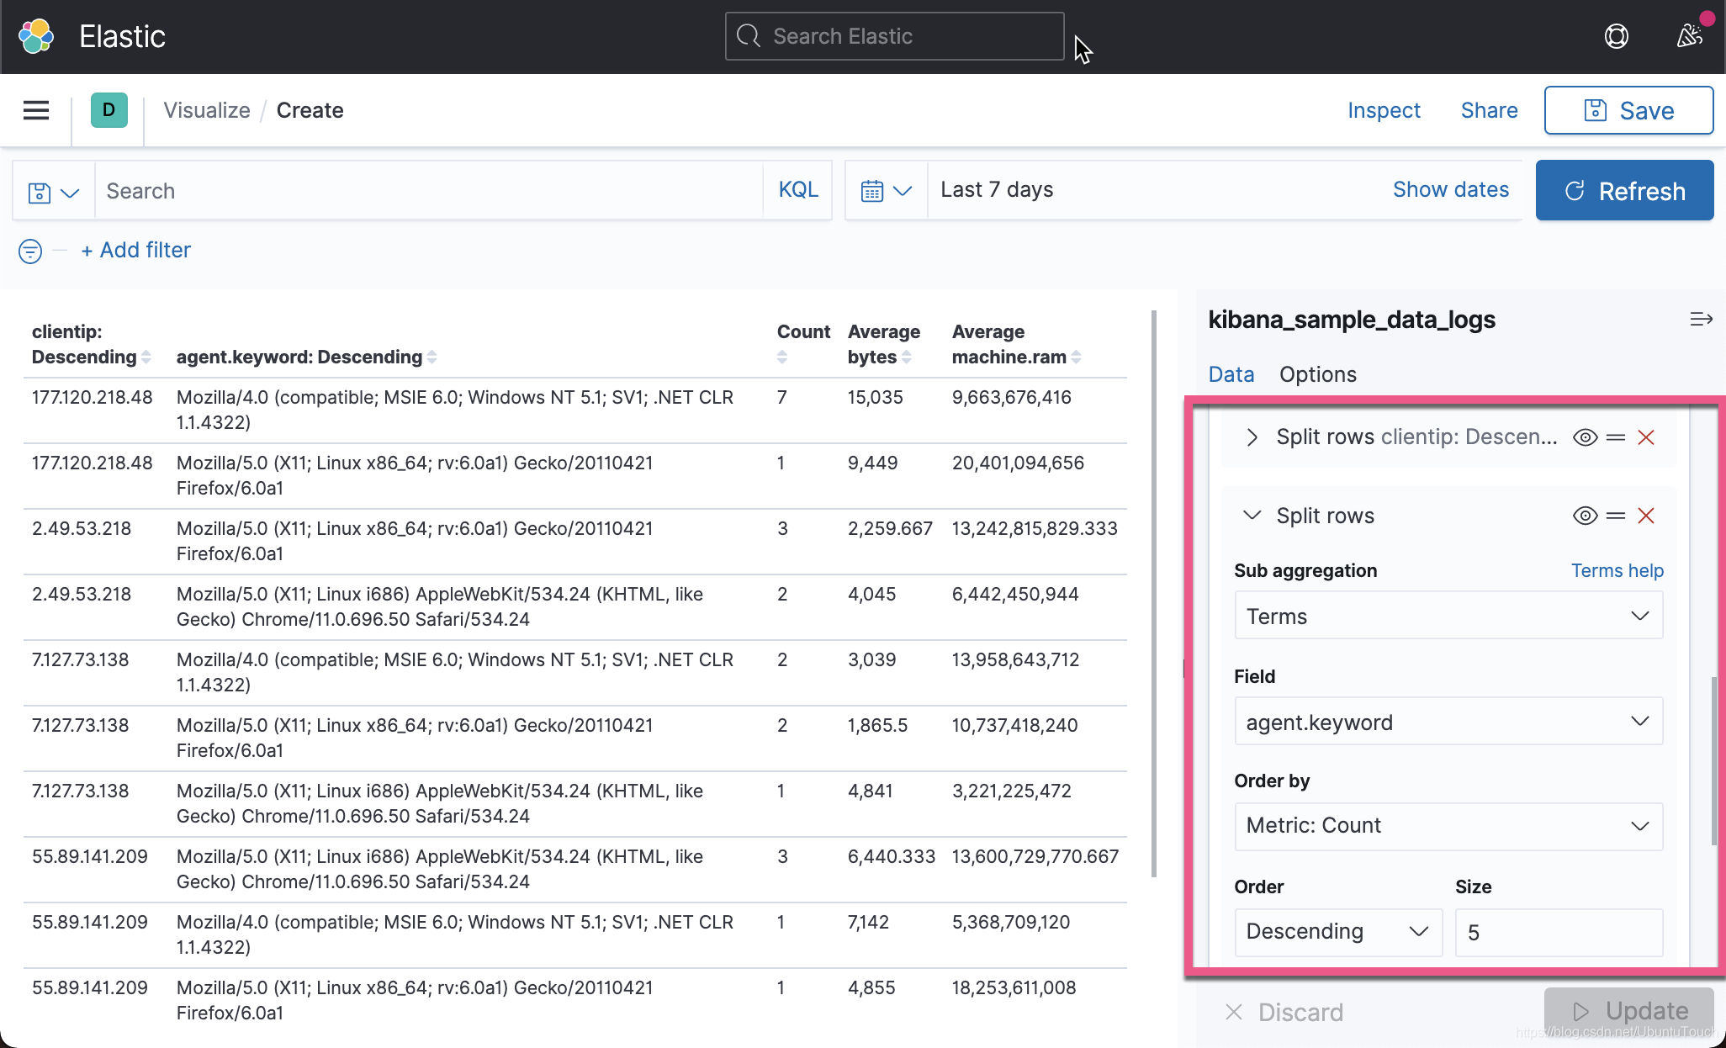This screenshot has width=1726, height=1048.
Task: Switch to the Options tab
Action: [1317, 374]
